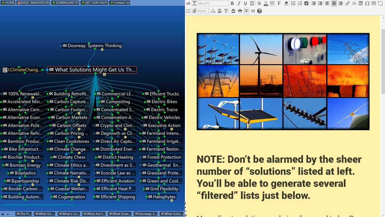The width and height of the screenshot is (385, 217).
Task: Open GET OUR HELP!
Action: (94, 2)
